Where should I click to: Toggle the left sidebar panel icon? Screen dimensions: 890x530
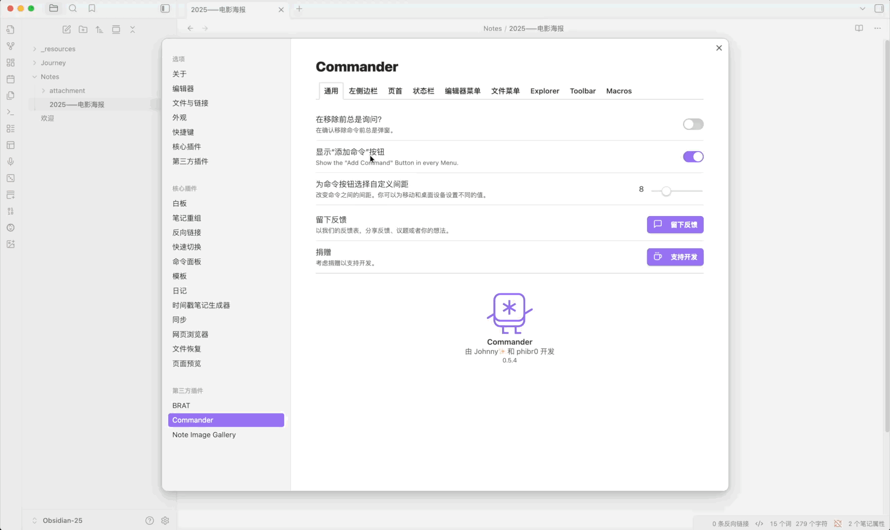165,8
